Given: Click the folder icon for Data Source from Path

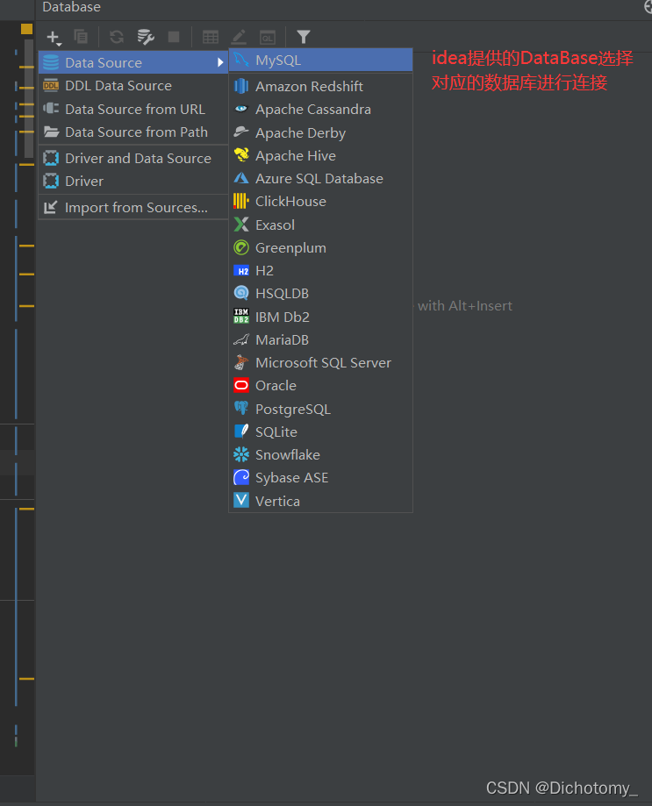Looking at the screenshot, I should (x=51, y=132).
